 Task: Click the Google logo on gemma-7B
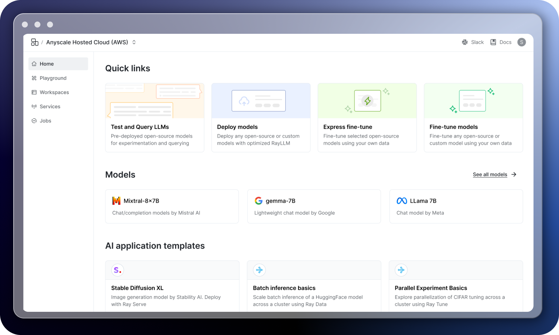point(259,201)
